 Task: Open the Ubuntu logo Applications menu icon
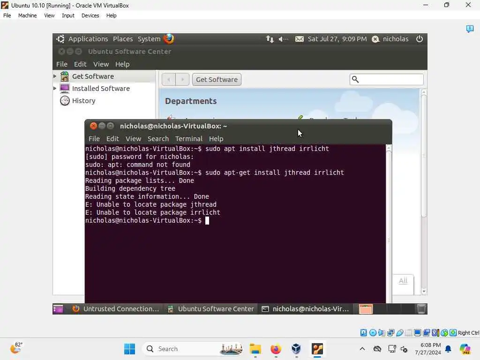(x=60, y=39)
